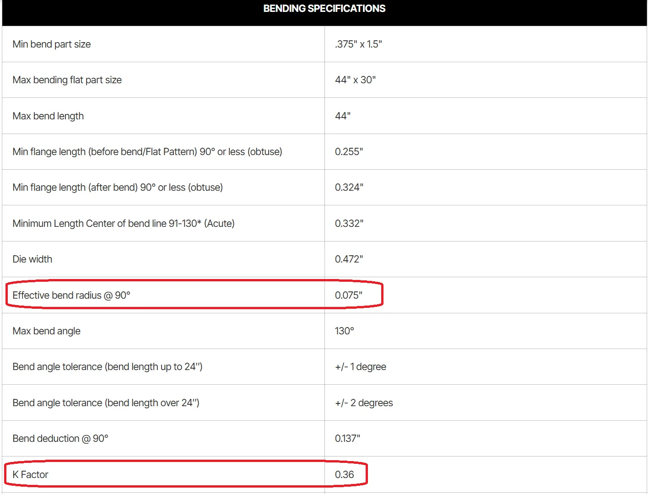Select the Max bend length label
This screenshot has height=494, width=648.
point(48,116)
